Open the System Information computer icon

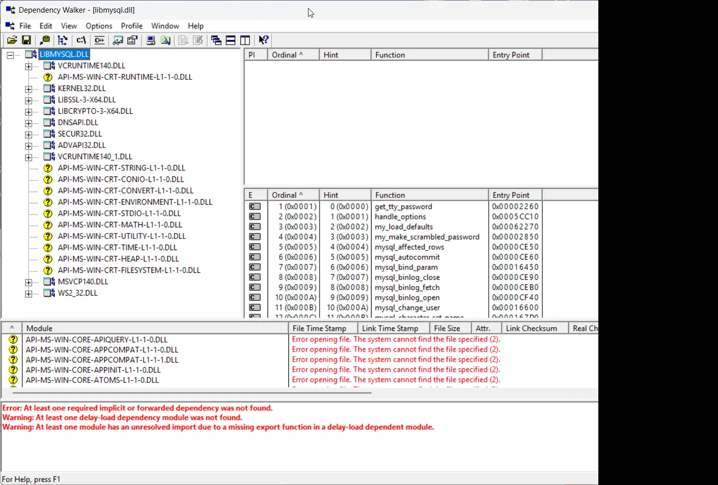pos(150,40)
